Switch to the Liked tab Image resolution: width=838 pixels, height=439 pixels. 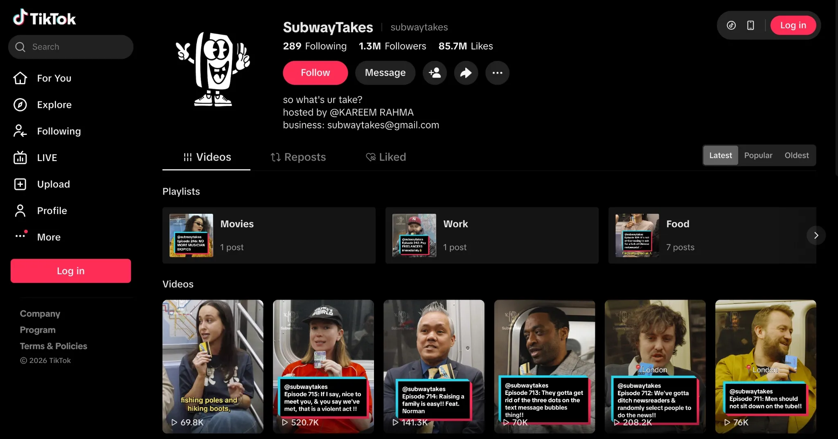click(385, 157)
